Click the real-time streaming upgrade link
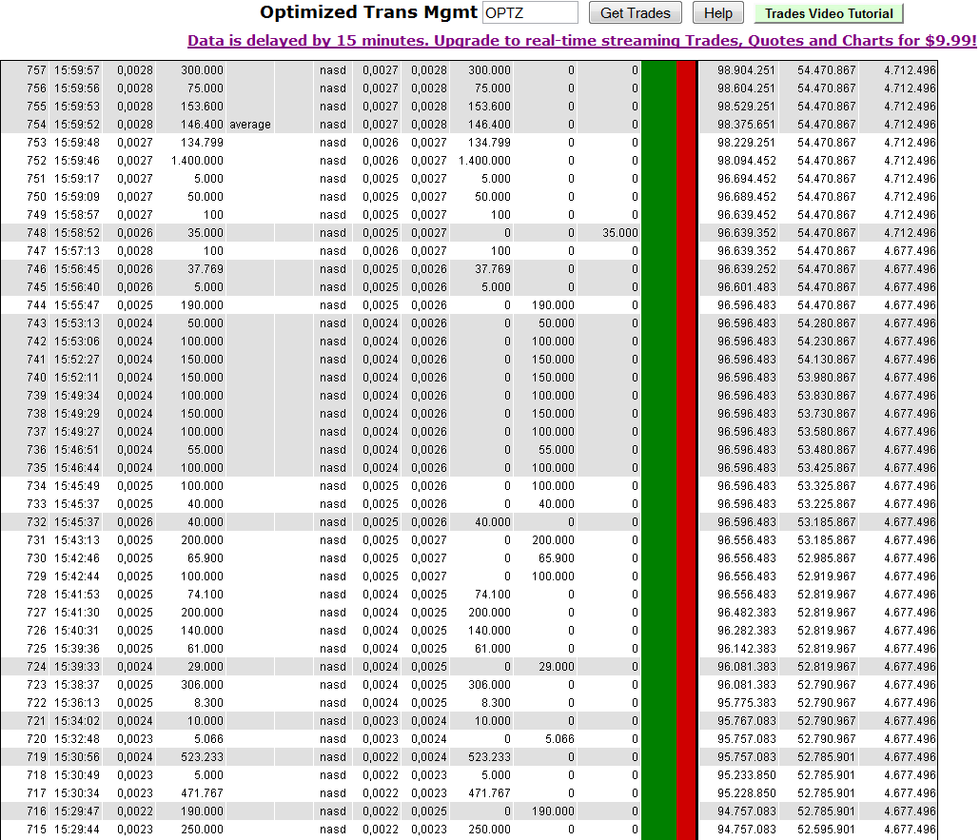The width and height of the screenshot is (980, 840). (x=581, y=41)
